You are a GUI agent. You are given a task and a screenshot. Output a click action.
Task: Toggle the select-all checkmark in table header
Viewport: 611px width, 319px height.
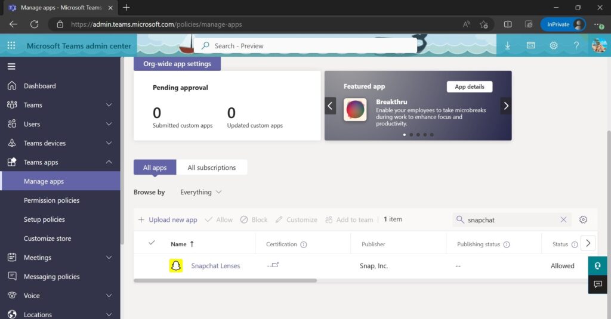click(152, 243)
